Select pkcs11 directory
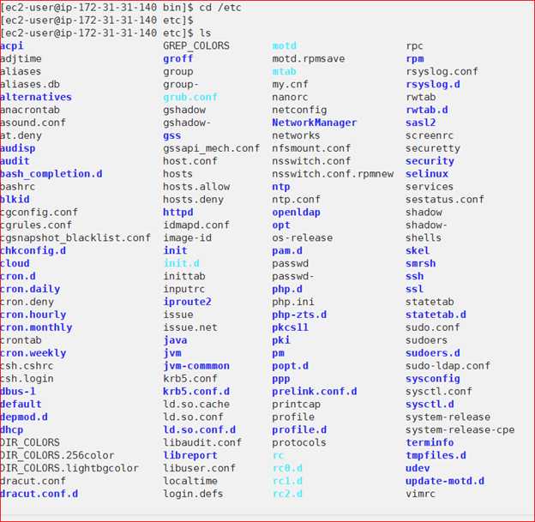The width and height of the screenshot is (535, 522). tap(291, 327)
